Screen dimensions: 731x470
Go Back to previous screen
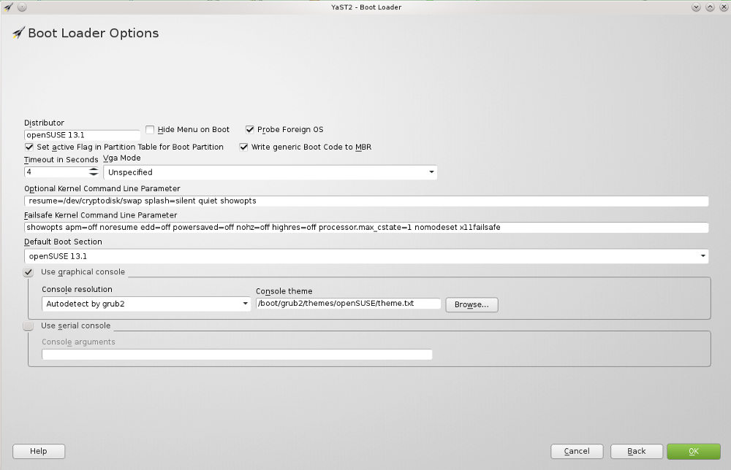(637, 451)
